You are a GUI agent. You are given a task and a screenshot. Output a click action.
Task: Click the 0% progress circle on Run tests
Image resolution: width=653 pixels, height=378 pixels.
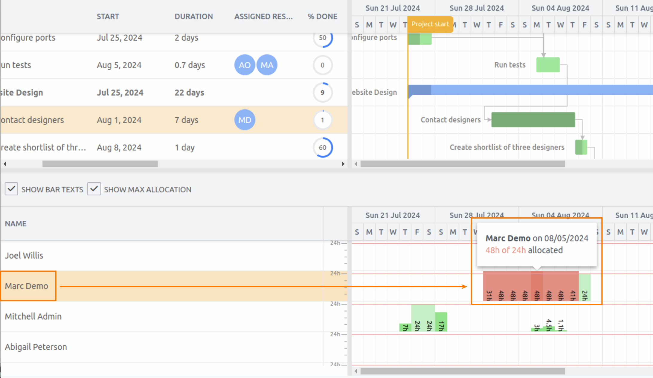(x=323, y=65)
